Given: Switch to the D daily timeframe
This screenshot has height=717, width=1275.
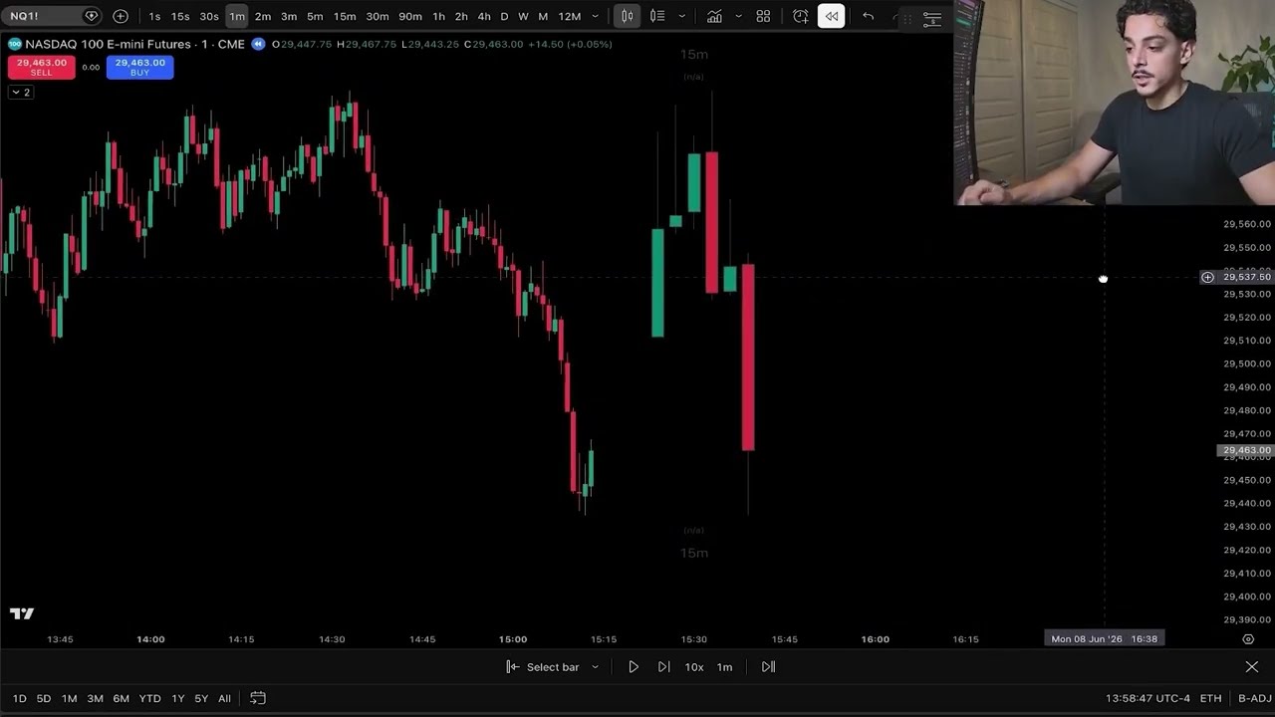Looking at the screenshot, I should tap(504, 16).
